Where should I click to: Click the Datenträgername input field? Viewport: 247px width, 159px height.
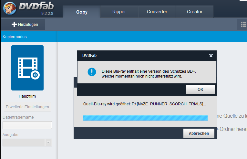click(x=27, y=125)
